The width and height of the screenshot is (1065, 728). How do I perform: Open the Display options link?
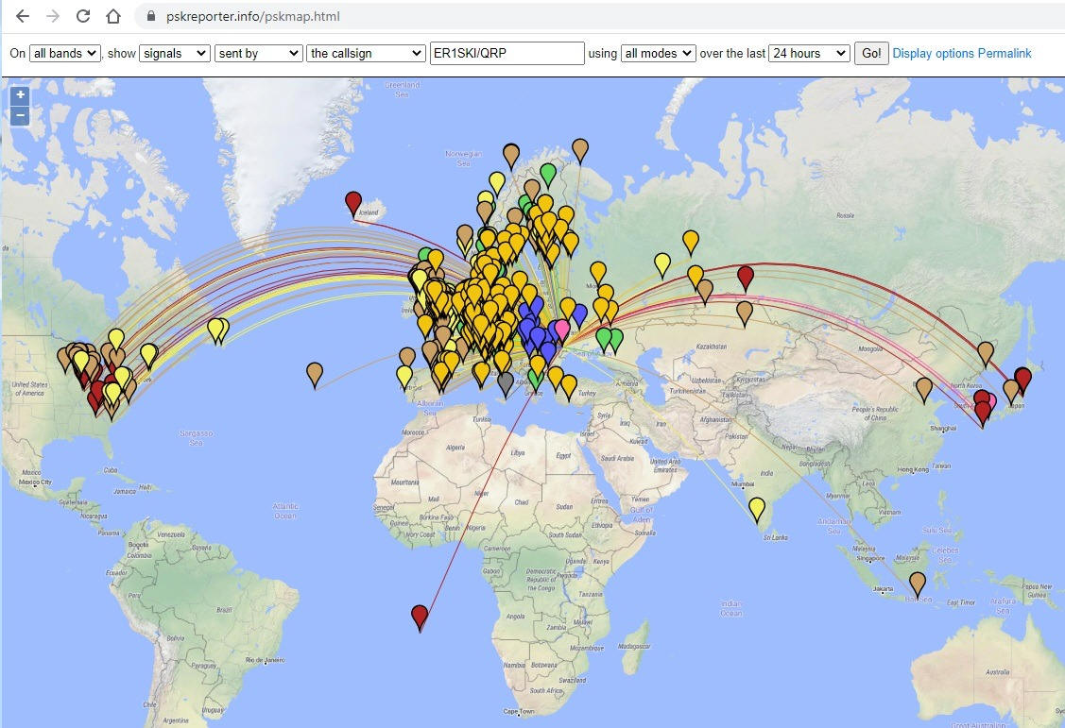[933, 54]
